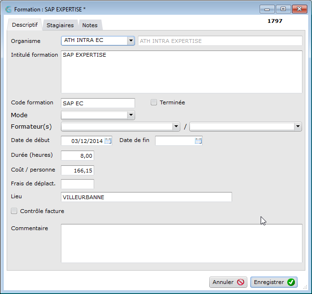This screenshot has height=294, width=312.
Task: Go to the Notes tab
Action: (x=90, y=25)
